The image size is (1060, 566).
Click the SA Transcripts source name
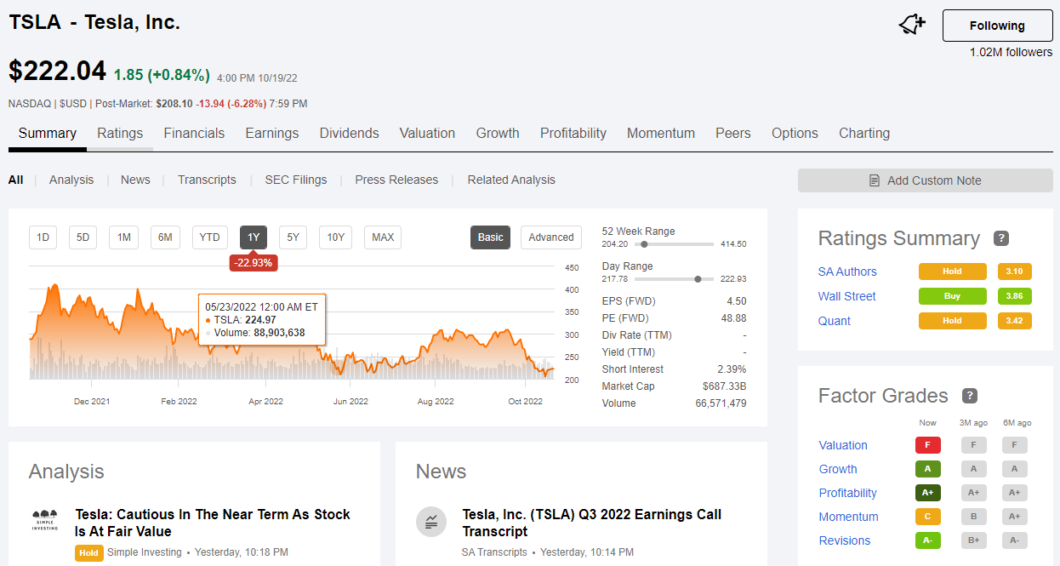pos(494,552)
